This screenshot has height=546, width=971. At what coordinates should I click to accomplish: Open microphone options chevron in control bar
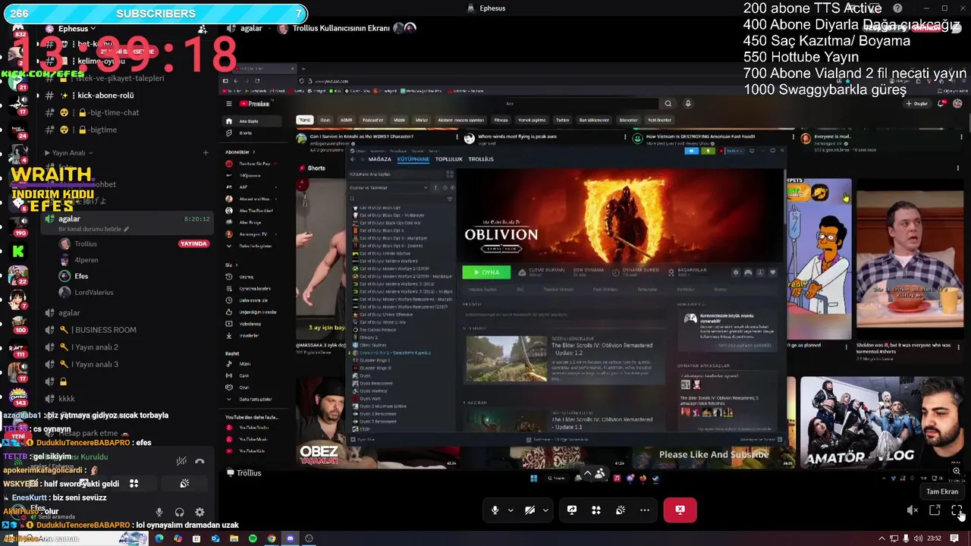click(x=511, y=510)
